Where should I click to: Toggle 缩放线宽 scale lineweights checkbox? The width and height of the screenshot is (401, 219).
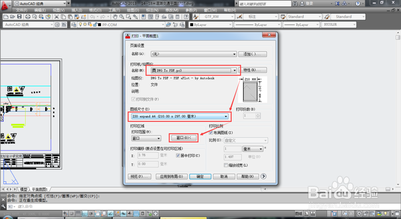coord(225,165)
